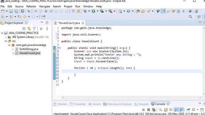Open the Open Perspective icon
Image resolution: width=205 pixels, height=115 pixels.
pos(199,17)
